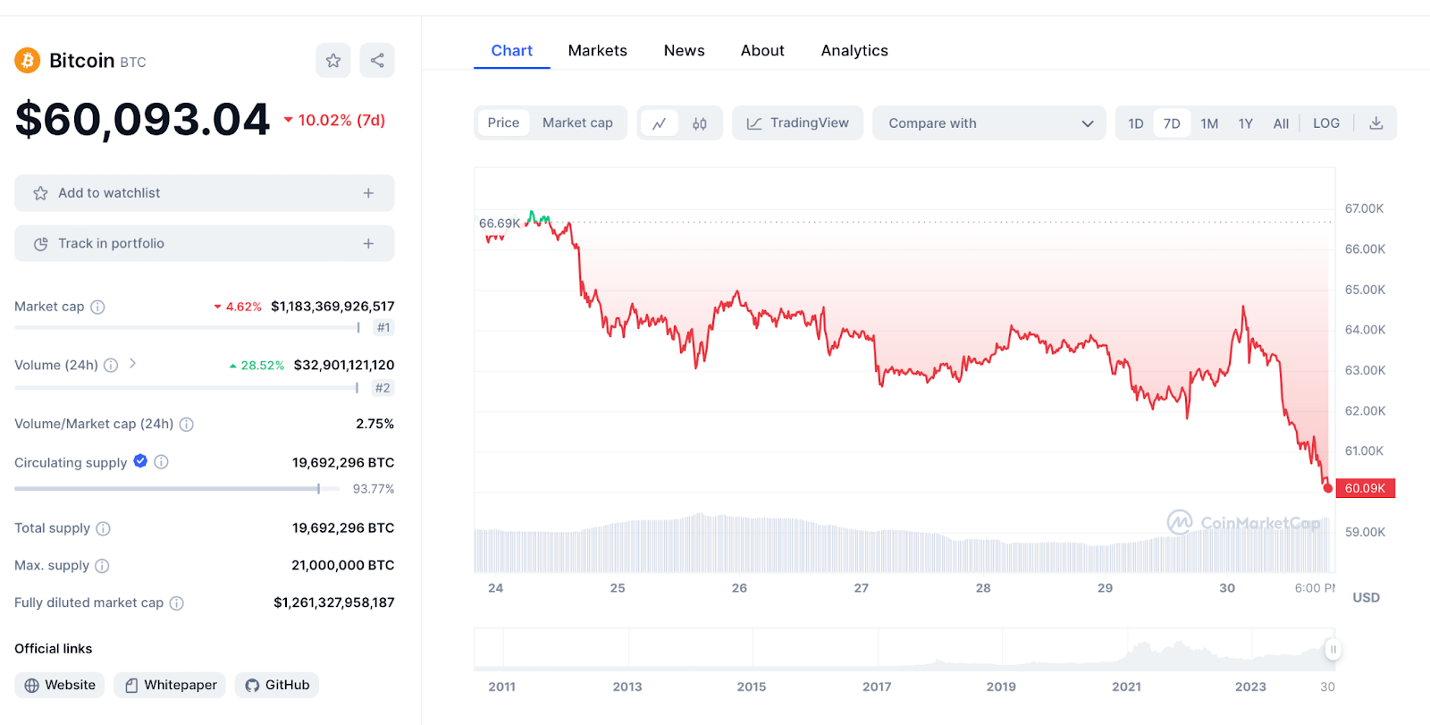
Task: Star Bitcoin using the star button
Action: (x=333, y=60)
